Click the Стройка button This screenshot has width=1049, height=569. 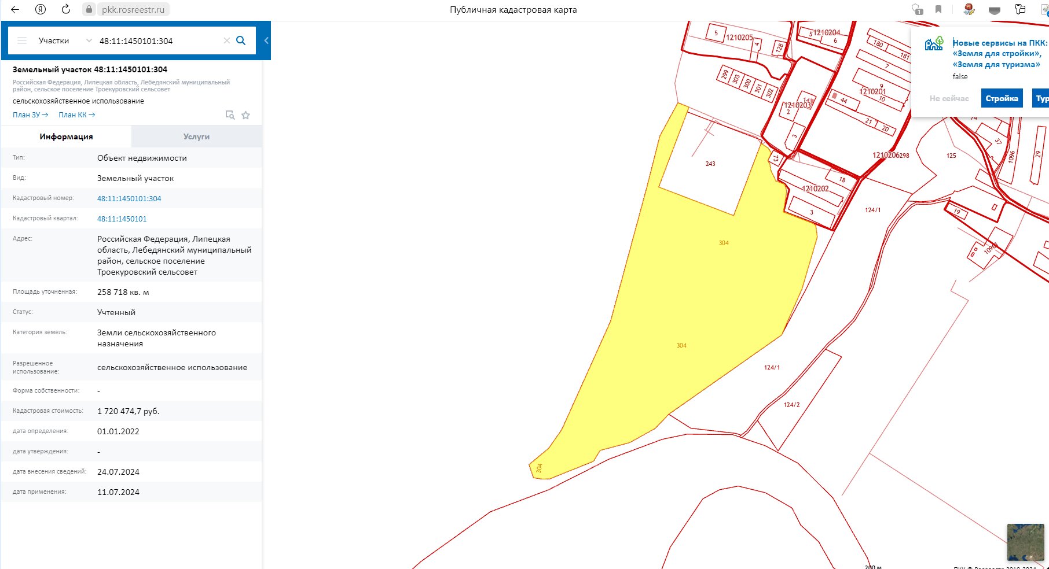(x=1002, y=98)
